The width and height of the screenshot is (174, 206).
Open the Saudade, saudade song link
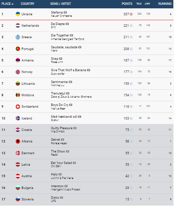(64, 47)
